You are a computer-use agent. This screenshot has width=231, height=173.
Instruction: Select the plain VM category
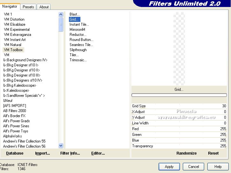(6, 55)
